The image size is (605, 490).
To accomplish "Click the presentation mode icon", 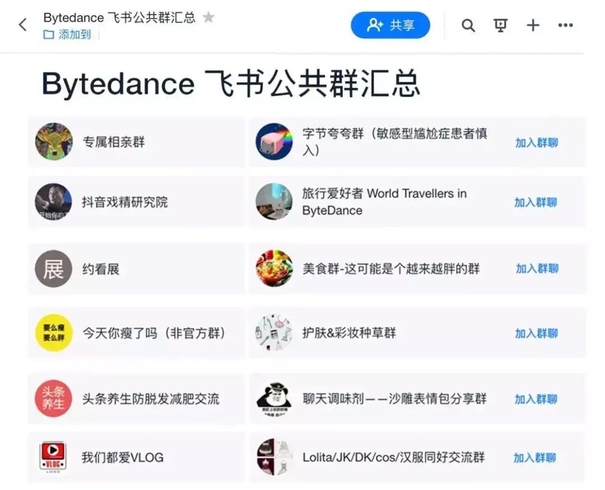I will pyautogui.click(x=500, y=25).
